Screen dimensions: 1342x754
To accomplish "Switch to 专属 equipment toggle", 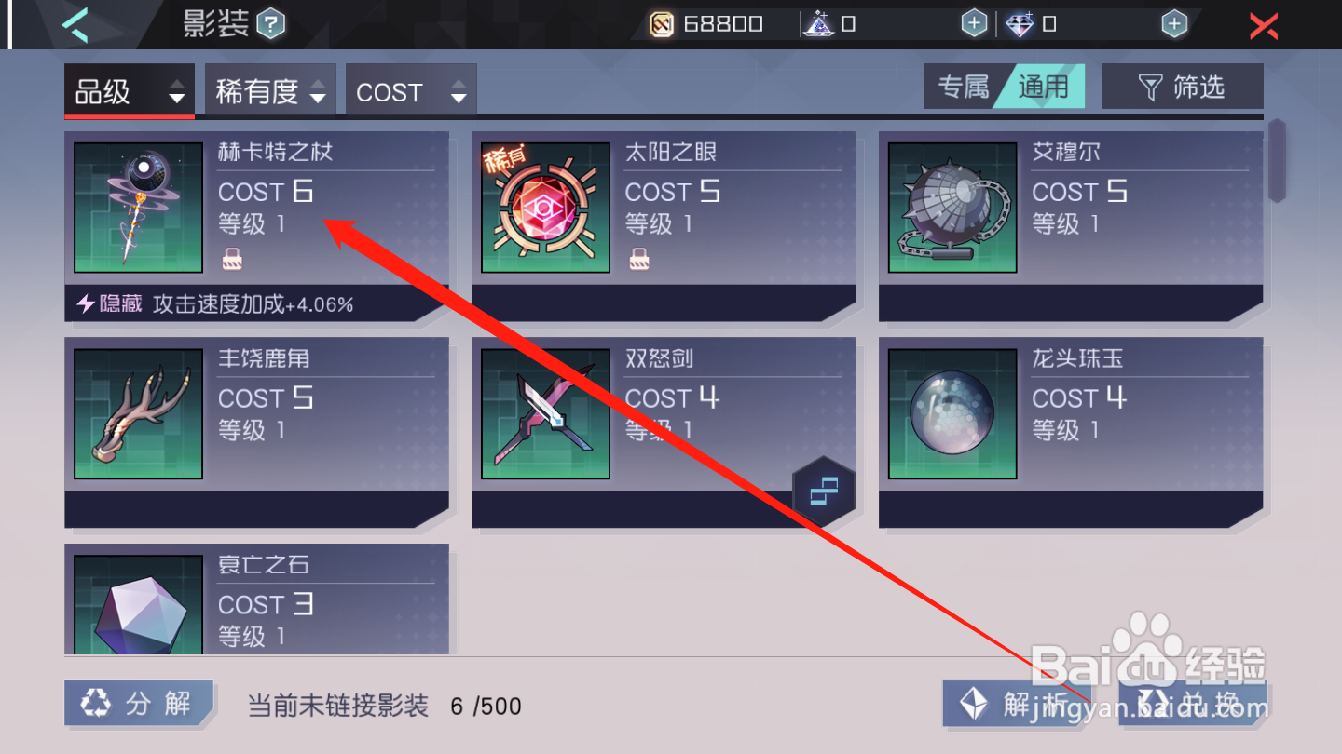I will (x=964, y=87).
